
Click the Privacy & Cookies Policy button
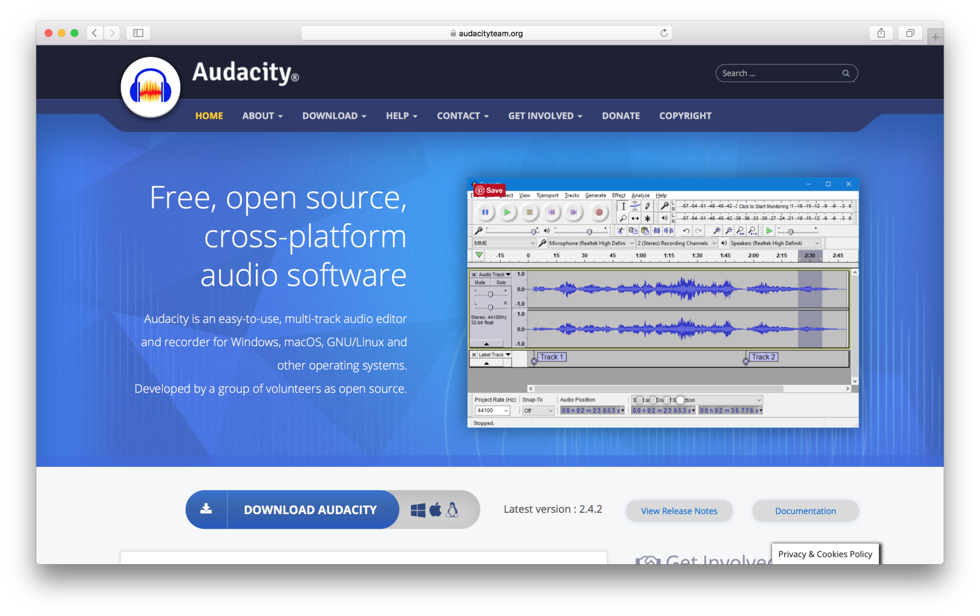tap(825, 554)
